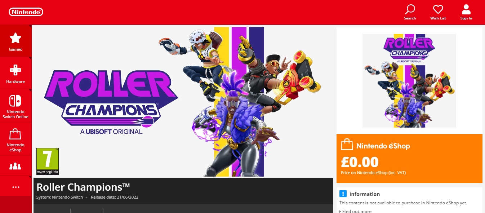Click the blue Information exclamation icon
The width and height of the screenshot is (485, 213).
coord(343,194)
